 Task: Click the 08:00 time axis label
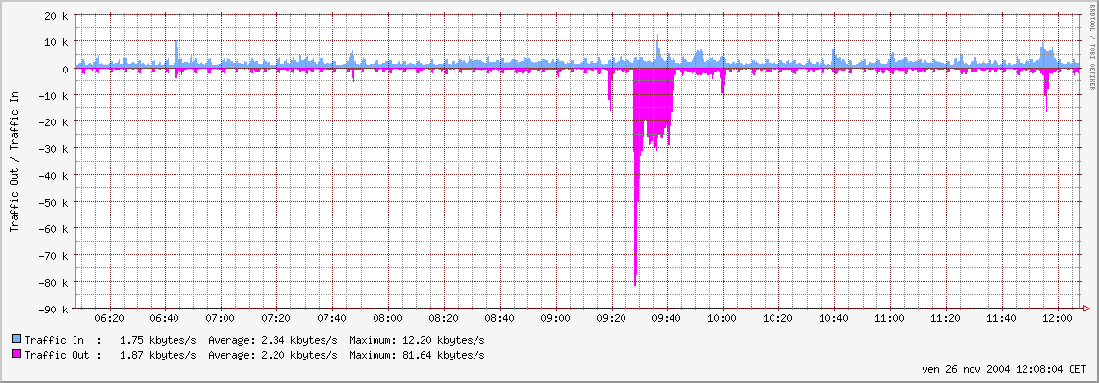point(388,318)
